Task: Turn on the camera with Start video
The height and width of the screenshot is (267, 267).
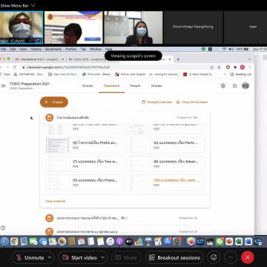Action: click(80, 257)
